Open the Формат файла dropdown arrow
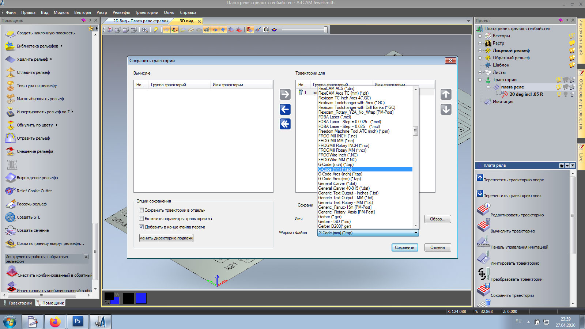This screenshot has height=329, width=585. pos(415,233)
